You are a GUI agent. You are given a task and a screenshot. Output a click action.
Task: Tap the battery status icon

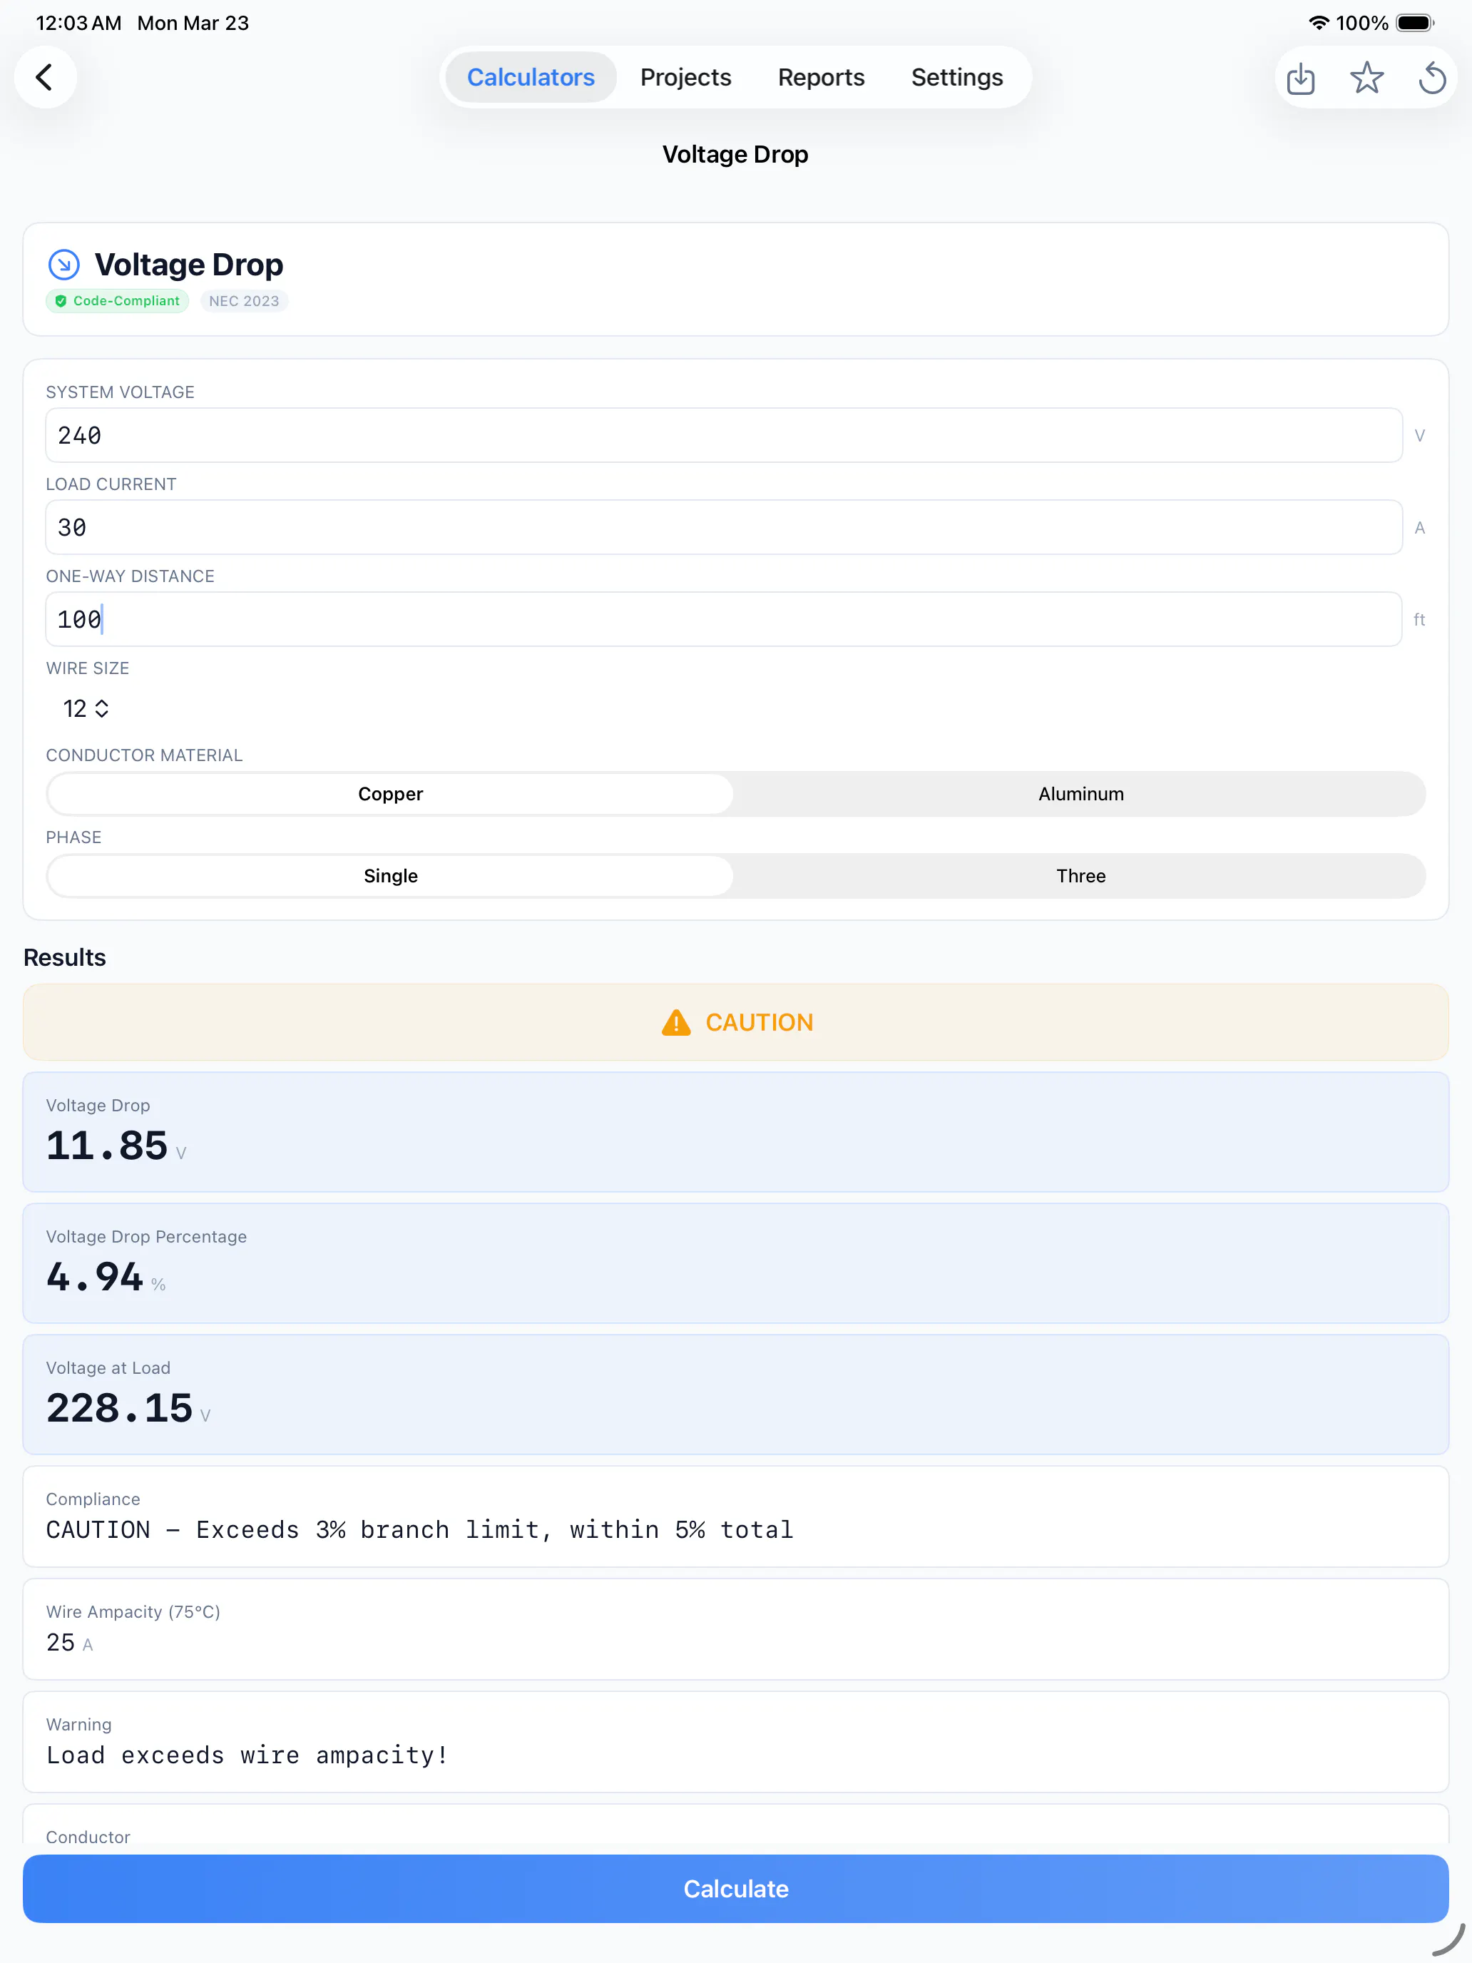coord(1414,23)
